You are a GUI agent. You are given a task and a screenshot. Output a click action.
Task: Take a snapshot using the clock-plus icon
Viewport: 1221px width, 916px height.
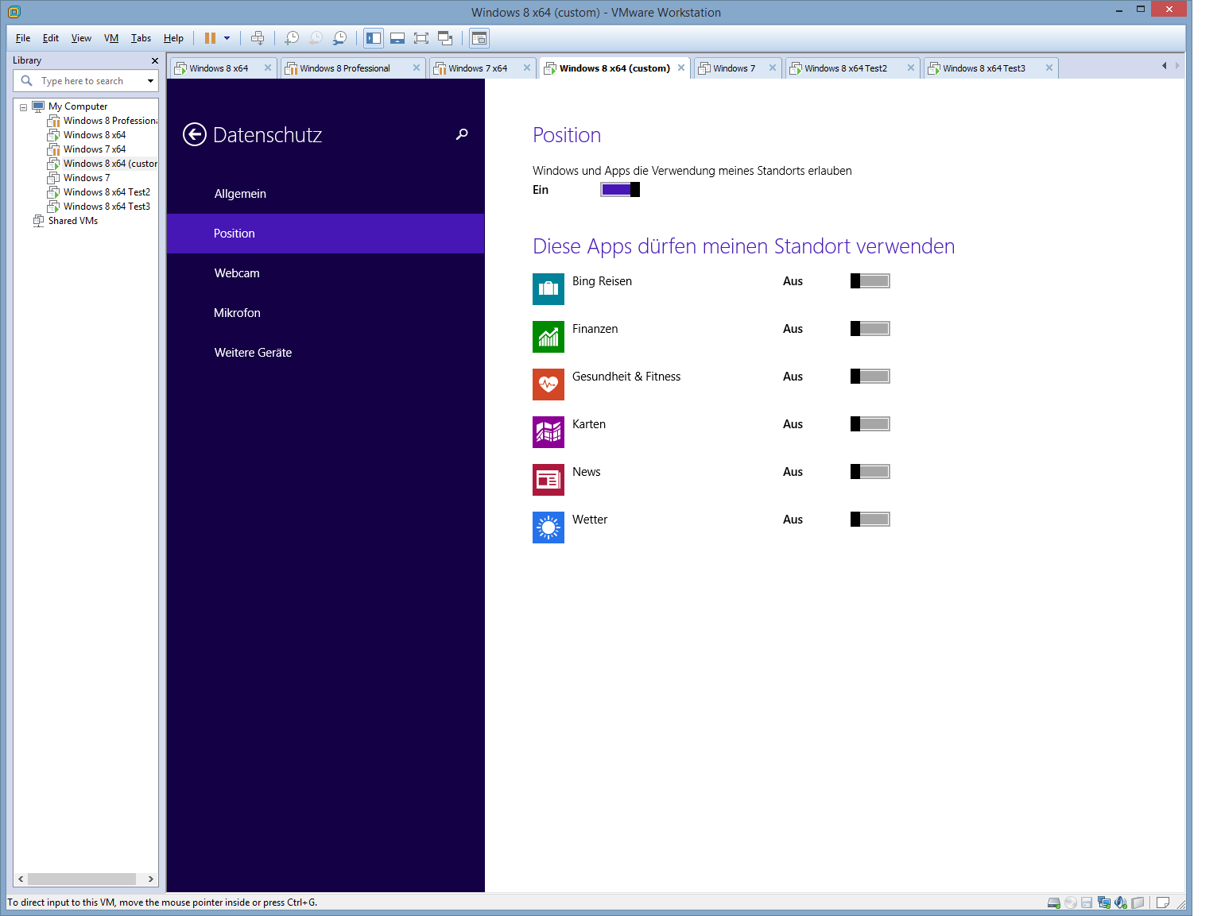tap(292, 38)
